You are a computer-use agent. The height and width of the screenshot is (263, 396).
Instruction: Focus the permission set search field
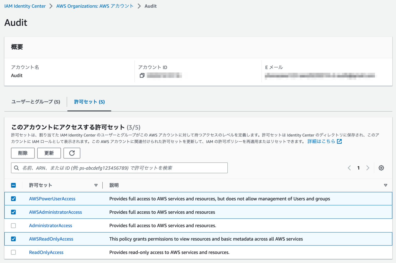tap(119, 168)
